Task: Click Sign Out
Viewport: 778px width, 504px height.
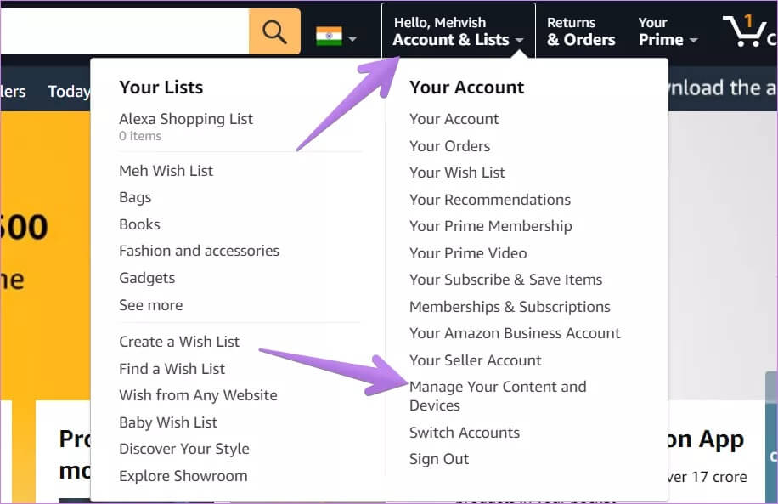Action: point(439,459)
